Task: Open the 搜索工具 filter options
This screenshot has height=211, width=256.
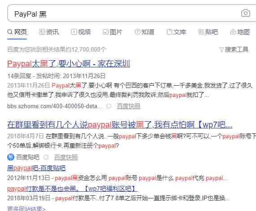Action: (234, 49)
